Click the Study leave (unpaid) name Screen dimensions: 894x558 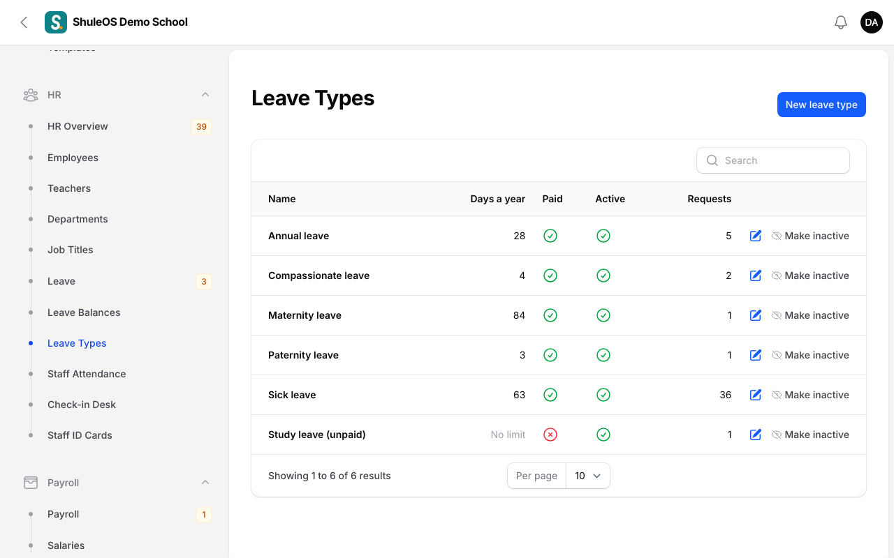pos(317,435)
